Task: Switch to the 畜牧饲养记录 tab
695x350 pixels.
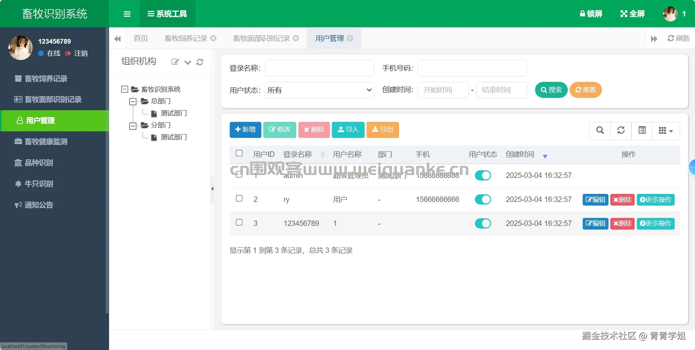Action: click(186, 38)
